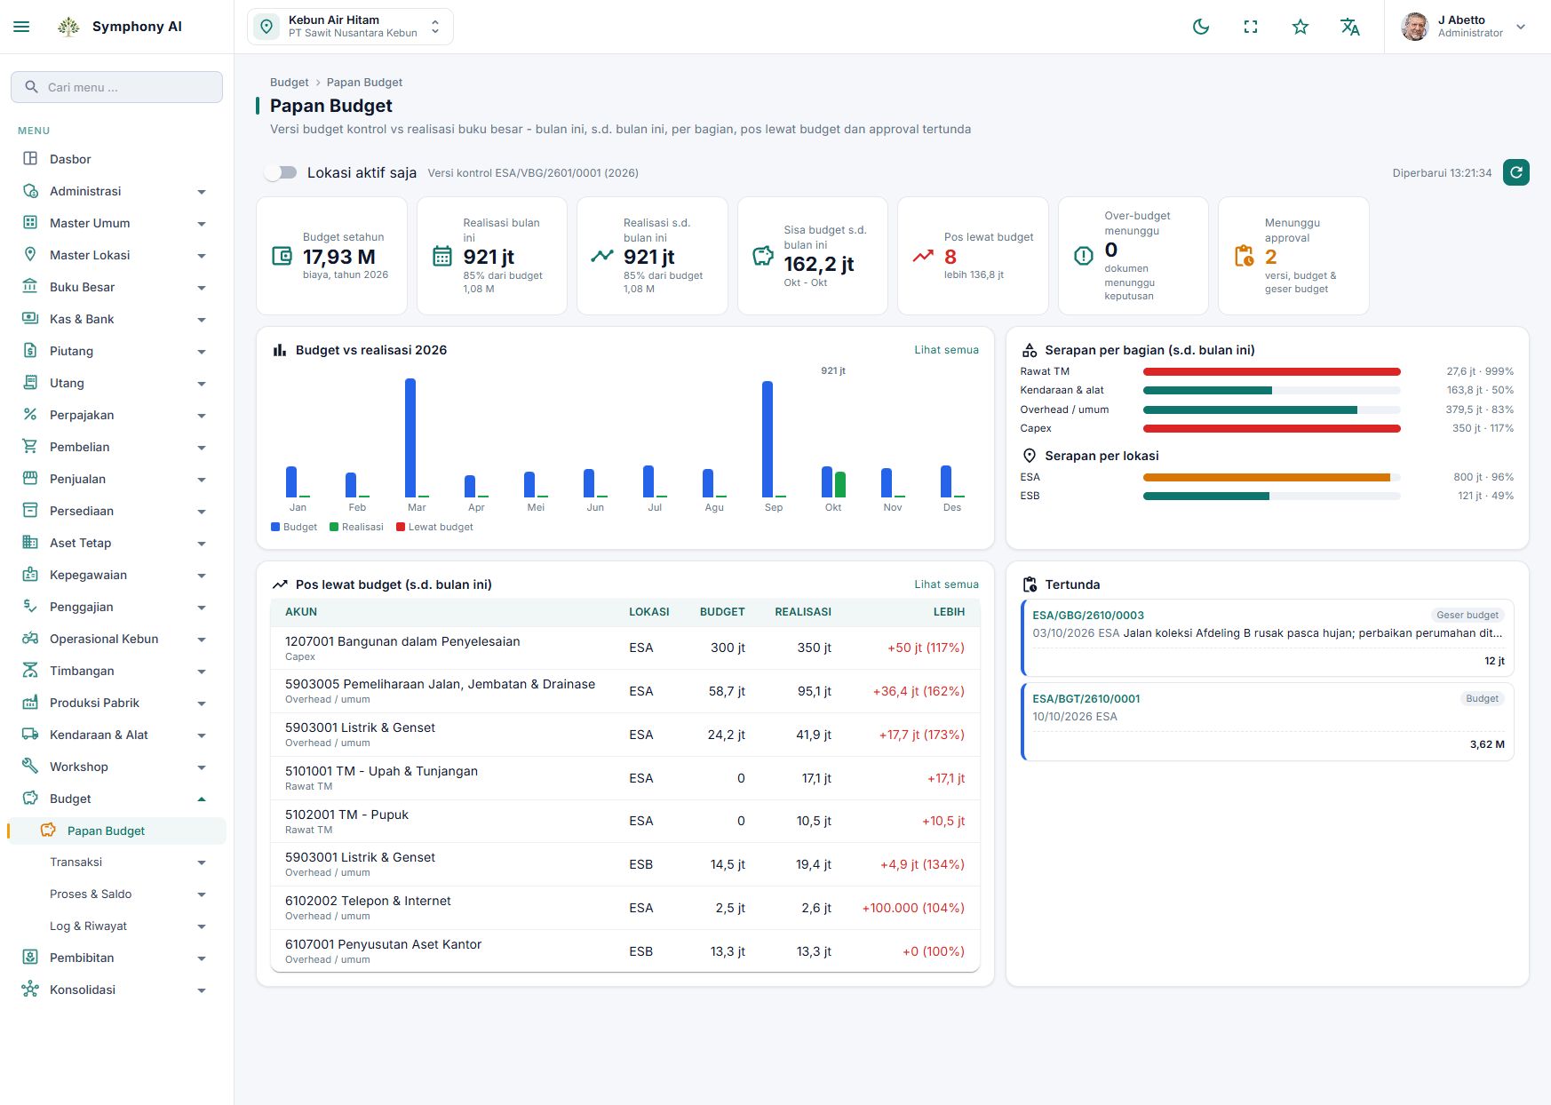Select Papan Budget menu item
Image resolution: width=1551 pixels, height=1105 pixels.
116,831
